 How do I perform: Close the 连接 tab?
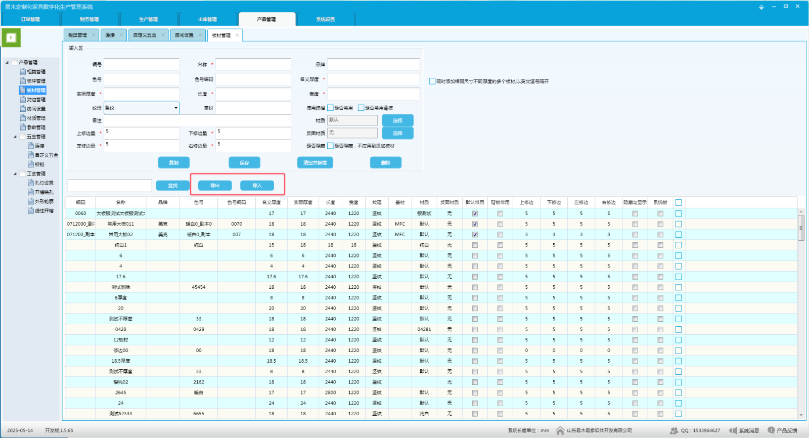click(121, 35)
